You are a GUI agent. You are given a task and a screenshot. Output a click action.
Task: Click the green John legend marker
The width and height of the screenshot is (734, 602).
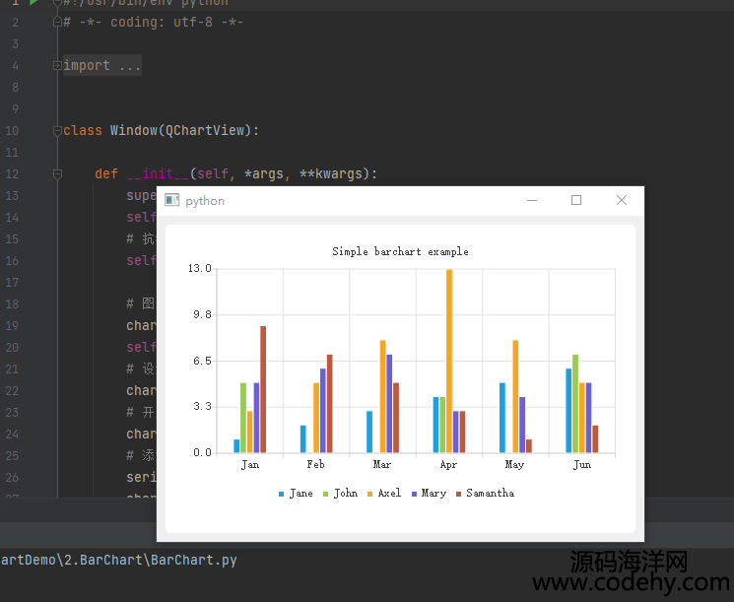[326, 494]
